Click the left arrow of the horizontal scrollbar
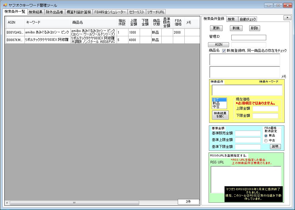Image resolution: width=295 pixels, height=210 pixels. click(x=7, y=203)
